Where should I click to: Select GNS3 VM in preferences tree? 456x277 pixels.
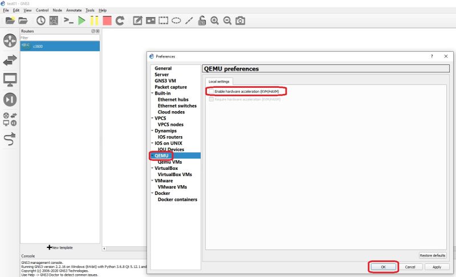click(x=165, y=81)
